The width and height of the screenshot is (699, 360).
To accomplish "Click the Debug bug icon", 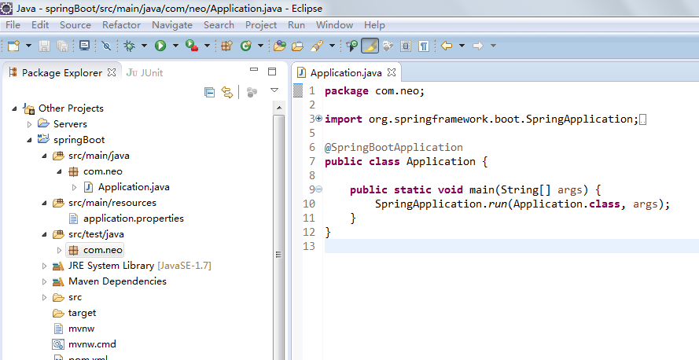I will [x=129, y=46].
